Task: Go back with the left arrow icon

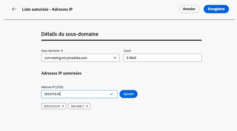Action: pyautogui.click(x=14, y=9)
